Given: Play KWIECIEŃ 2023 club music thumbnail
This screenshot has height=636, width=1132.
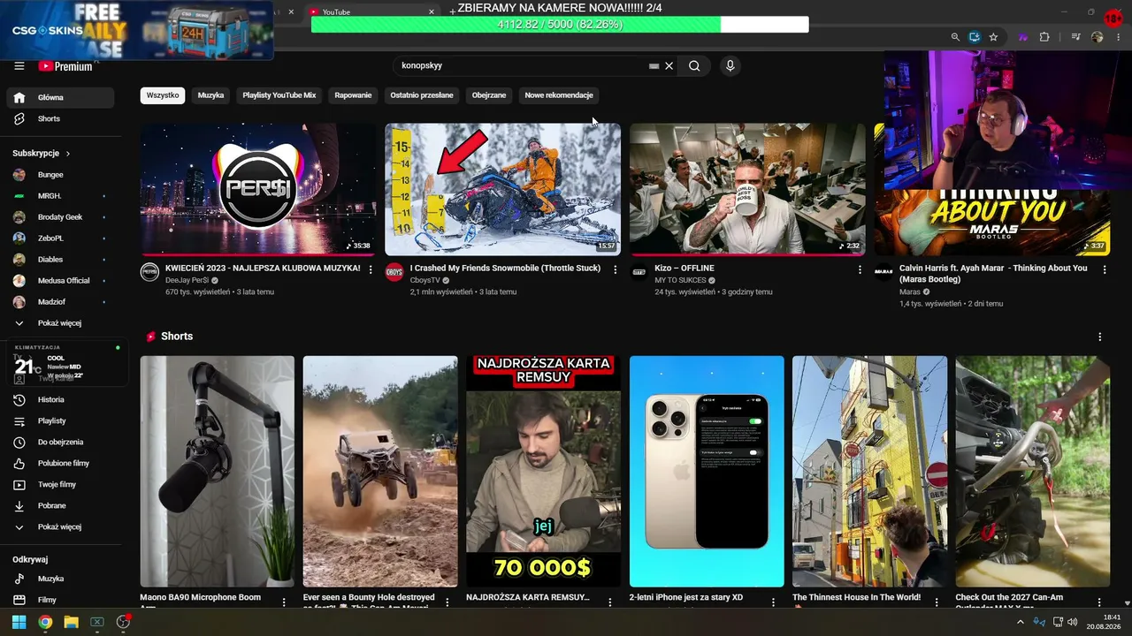Looking at the screenshot, I should click(258, 189).
